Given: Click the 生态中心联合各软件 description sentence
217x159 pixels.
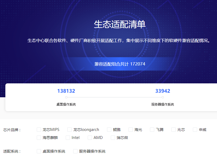Looking at the screenshot, I should [119, 41].
